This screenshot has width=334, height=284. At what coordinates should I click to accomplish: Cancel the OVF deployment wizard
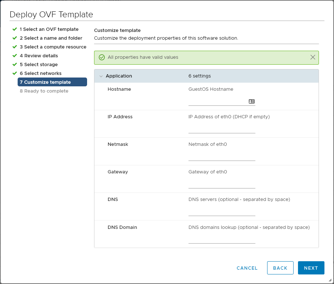(x=247, y=268)
